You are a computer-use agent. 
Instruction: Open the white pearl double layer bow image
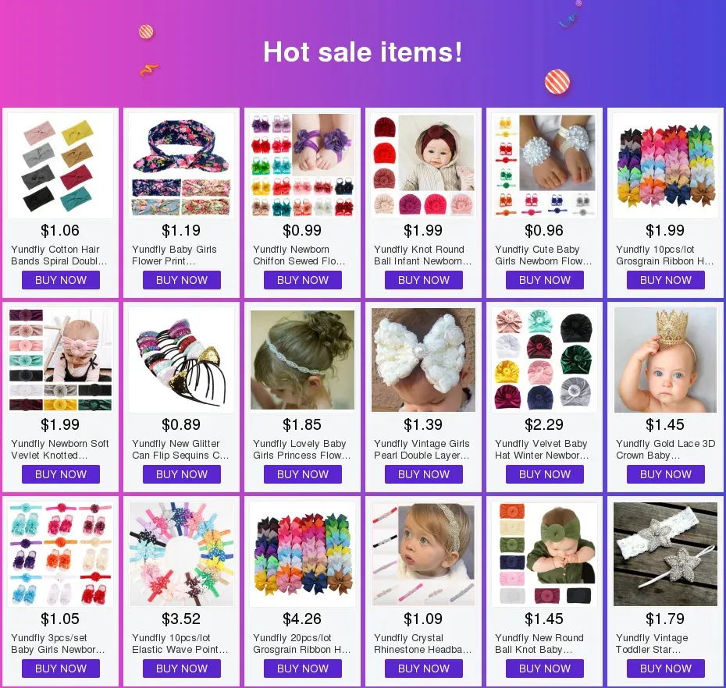point(423,360)
